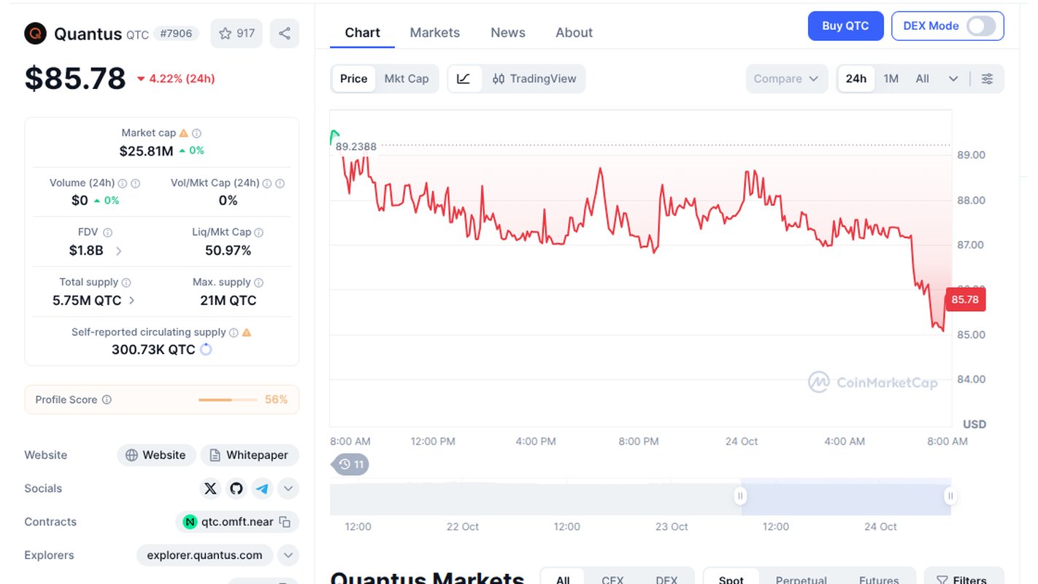
Task: Open explorer.quantus.com link
Action: (204, 556)
